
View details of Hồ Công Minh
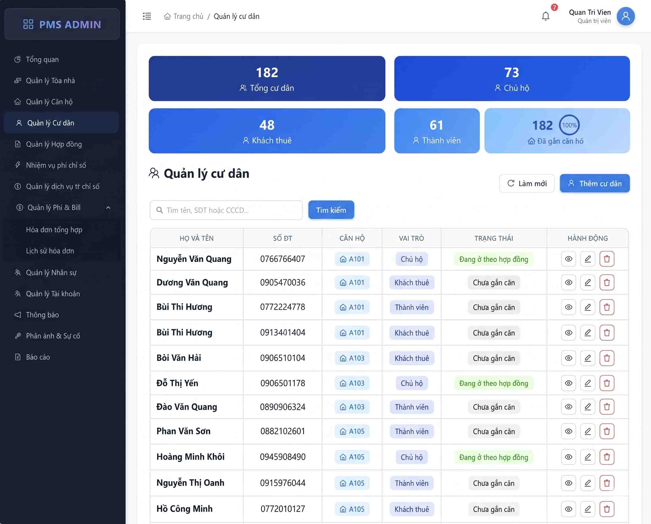[x=568, y=509]
